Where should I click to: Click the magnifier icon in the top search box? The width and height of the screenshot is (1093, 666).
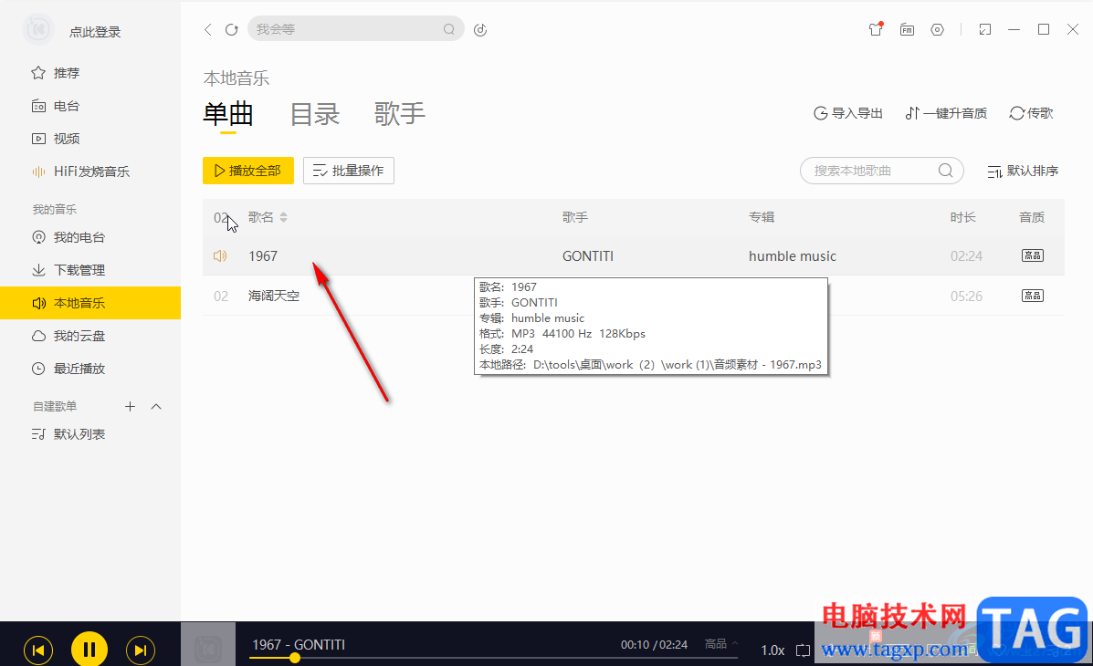pyautogui.click(x=449, y=29)
